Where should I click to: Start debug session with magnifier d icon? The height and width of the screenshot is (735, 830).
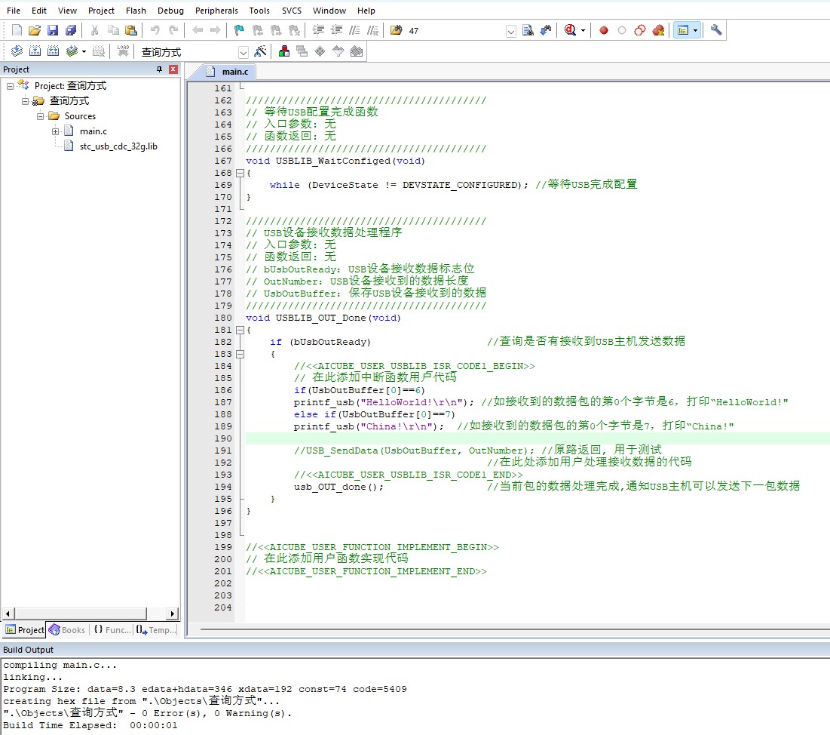570,30
